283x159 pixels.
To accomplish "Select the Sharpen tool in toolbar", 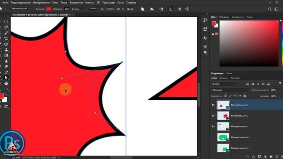I will pyautogui.click(x=6, y=61).
